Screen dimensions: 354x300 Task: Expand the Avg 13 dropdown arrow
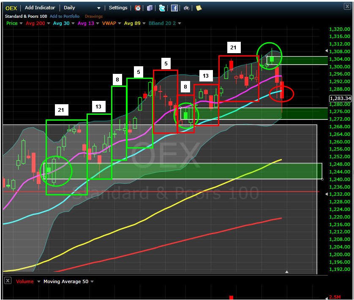(98, 23)
